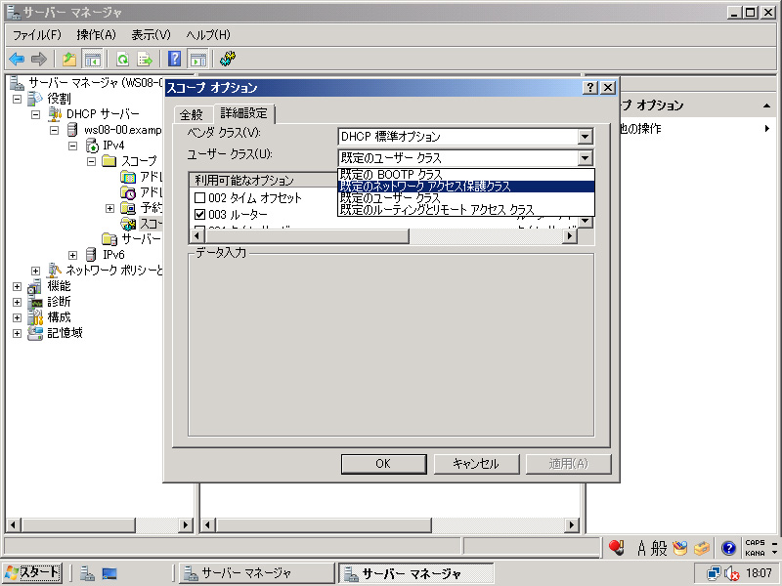Click the IME help icon in language bar

coord(728,548)
